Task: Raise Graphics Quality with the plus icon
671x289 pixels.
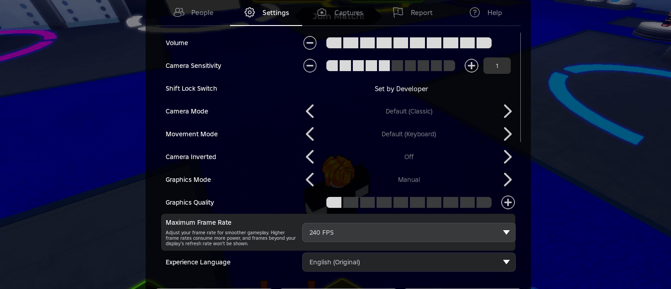Action: (508, 202)
